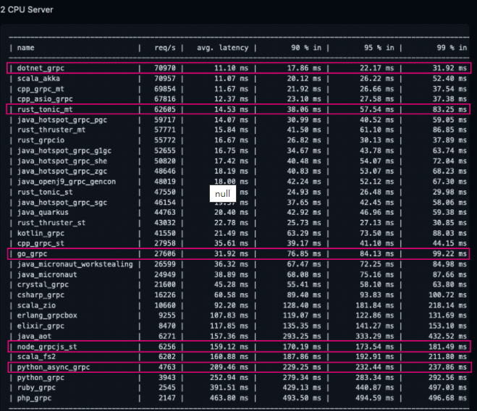Click req/s value 62605
This screenshot has height=411, width=477.
(165, 109)
